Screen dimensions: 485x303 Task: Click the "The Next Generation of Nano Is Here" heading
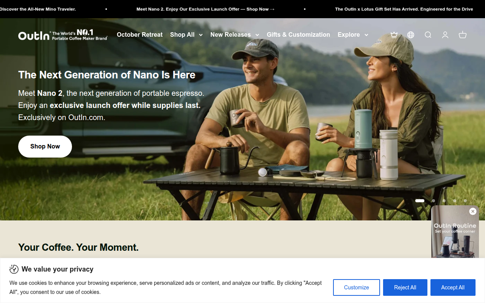[107, 75]
